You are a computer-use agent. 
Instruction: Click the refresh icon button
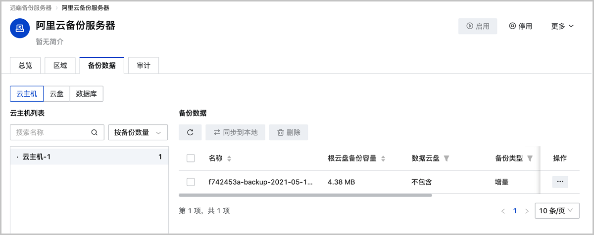coord(190,132)
